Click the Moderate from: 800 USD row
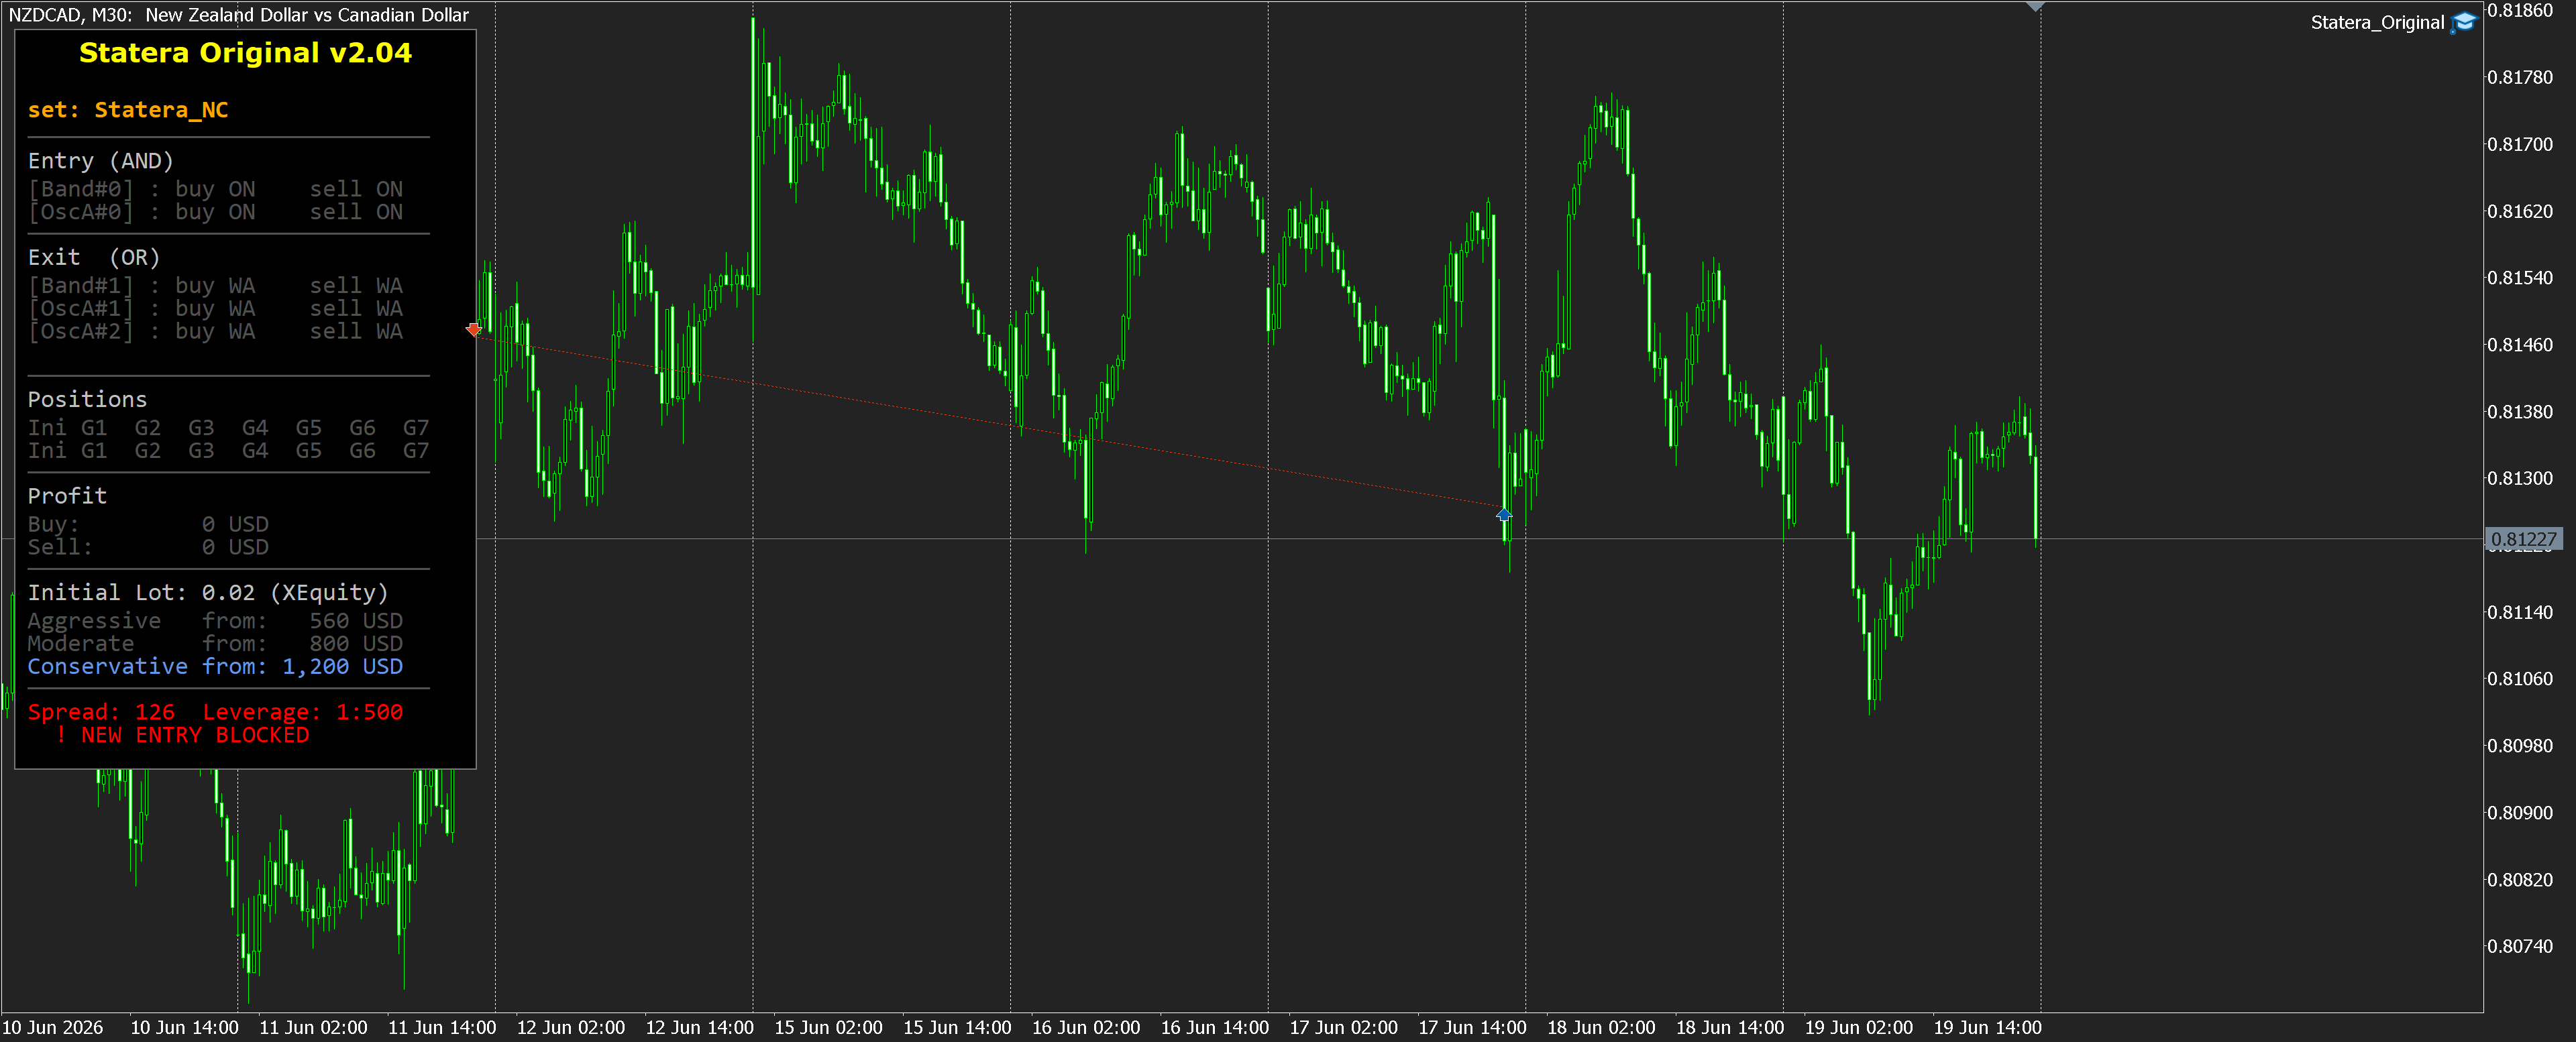The height and width of the screenshot is (1042, 2576). click(x=215, y=644)
